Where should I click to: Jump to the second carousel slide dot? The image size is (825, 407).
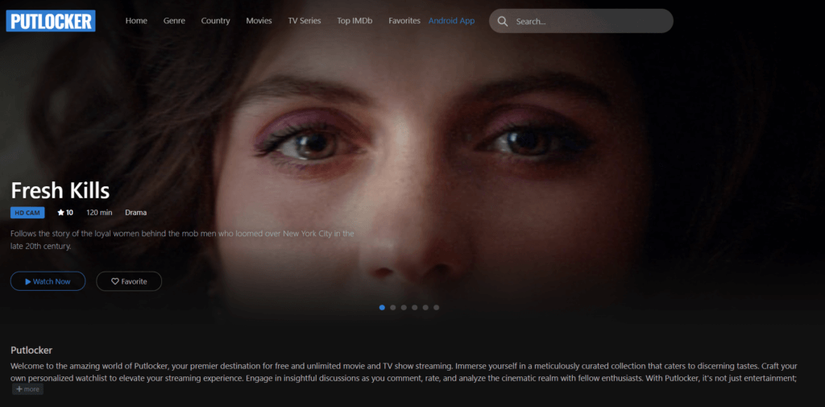tap(393, 307)
